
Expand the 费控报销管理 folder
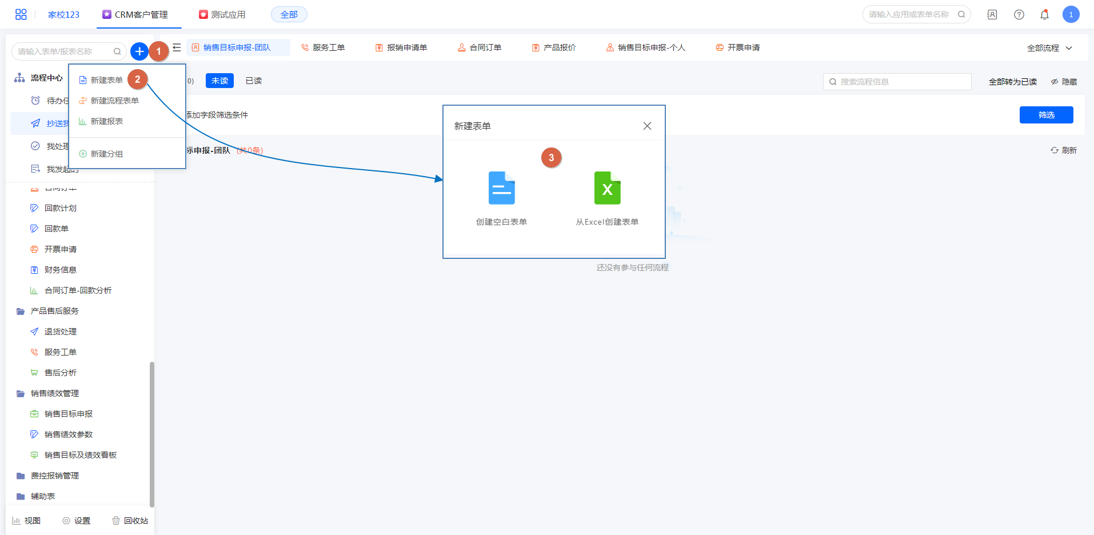(x=54, y=476)
